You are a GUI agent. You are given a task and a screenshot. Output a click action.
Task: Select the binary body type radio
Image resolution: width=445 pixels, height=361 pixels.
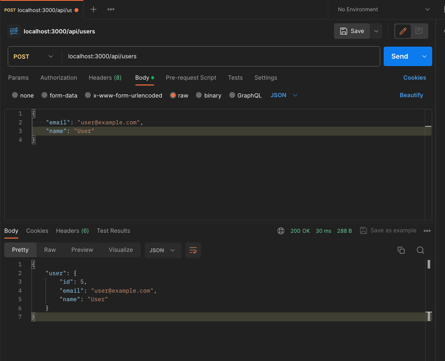coord(199,95)
